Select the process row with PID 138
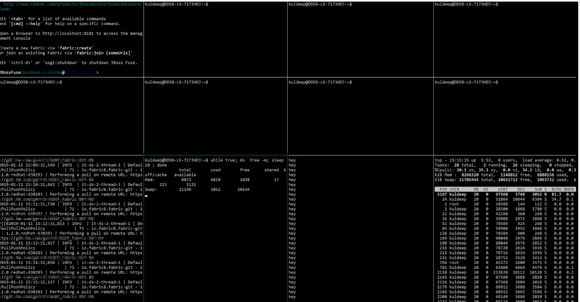580x302 pixels. (x=505, y=233)
